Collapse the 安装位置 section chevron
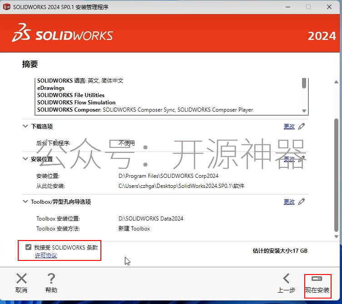The height and width of the screenshot is (304, 342). click(25, 159)
